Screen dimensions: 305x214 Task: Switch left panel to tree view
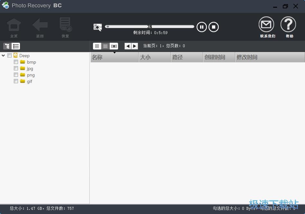point(7,46)
